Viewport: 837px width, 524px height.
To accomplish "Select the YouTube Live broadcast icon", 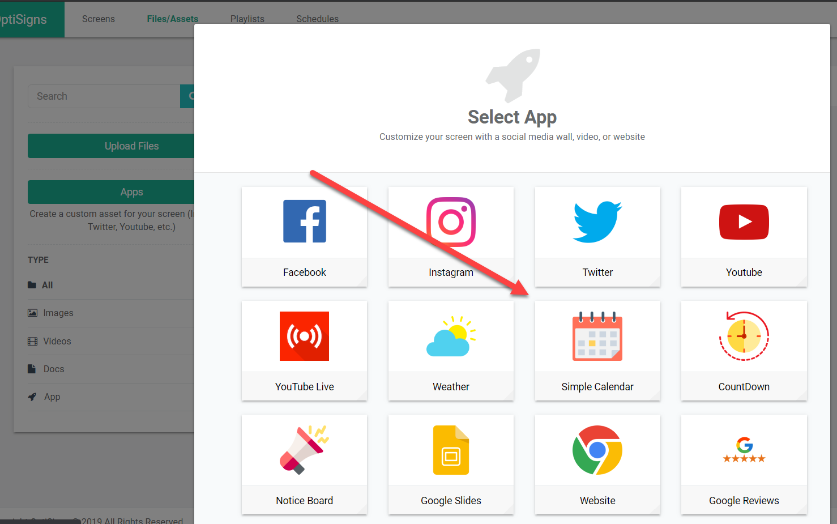I will click(305, 336).
